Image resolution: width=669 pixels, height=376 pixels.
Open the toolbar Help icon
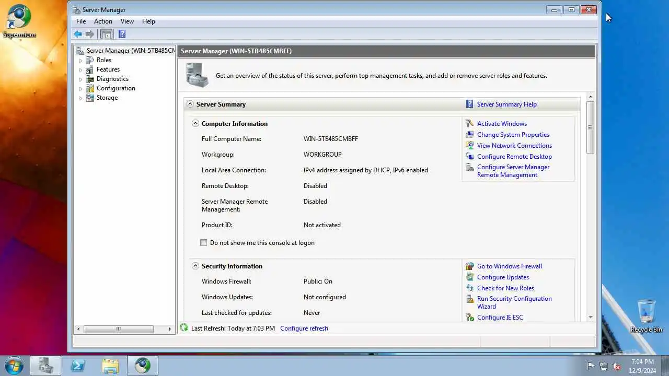coord(122,34)
